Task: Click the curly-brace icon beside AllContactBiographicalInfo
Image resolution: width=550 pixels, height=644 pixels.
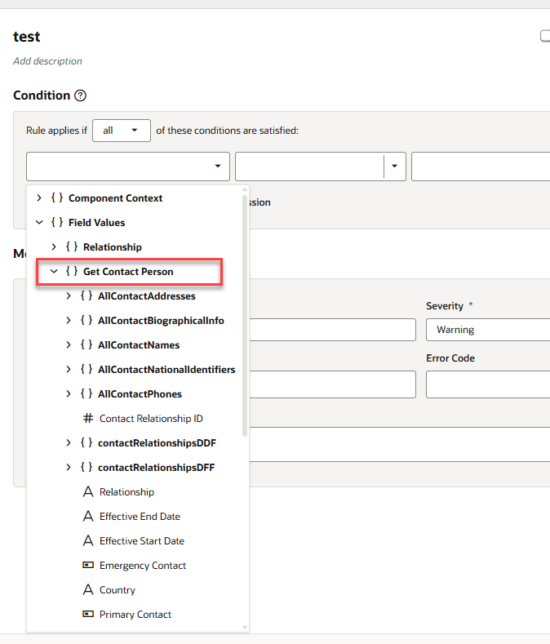Action: pyautogui.click(x=86, y=320)
